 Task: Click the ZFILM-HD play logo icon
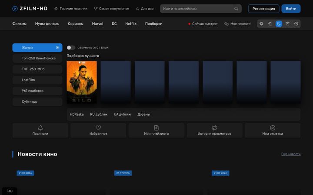[x=15, y=9]
